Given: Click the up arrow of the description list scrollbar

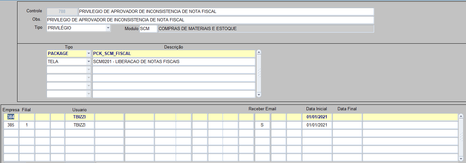Looking at the screenshot, I should tap(259, 52).
